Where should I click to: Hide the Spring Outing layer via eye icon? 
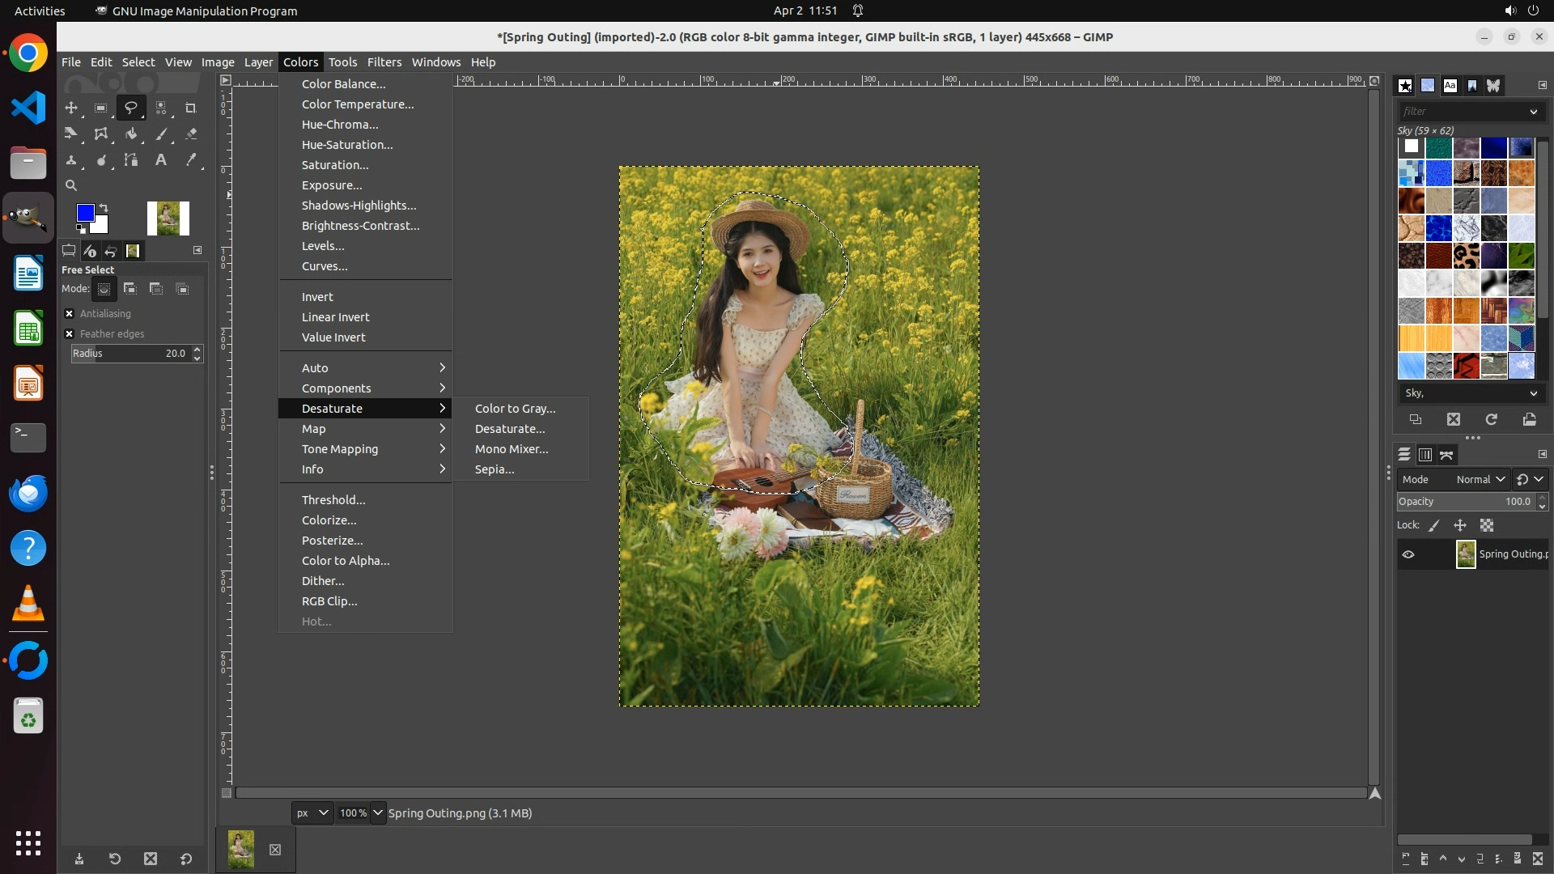coord(1408,554)
